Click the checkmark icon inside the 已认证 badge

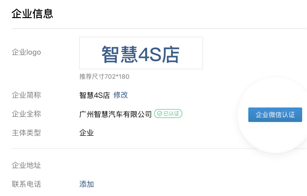(x=160, y=113)
